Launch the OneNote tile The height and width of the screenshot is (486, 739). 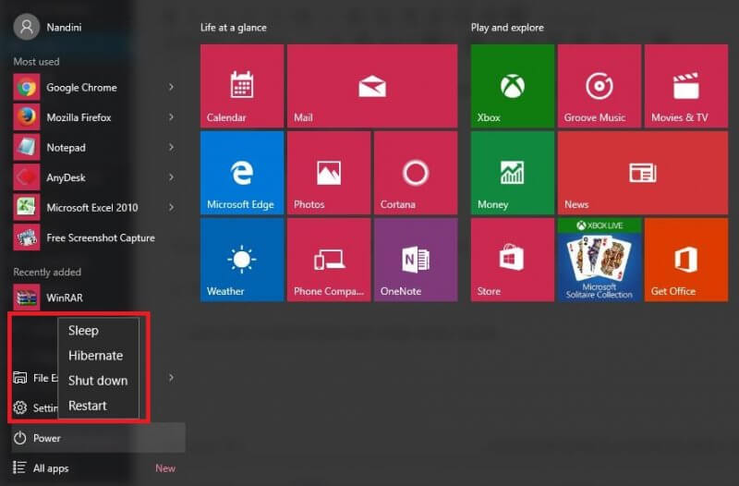pos(415,260)
